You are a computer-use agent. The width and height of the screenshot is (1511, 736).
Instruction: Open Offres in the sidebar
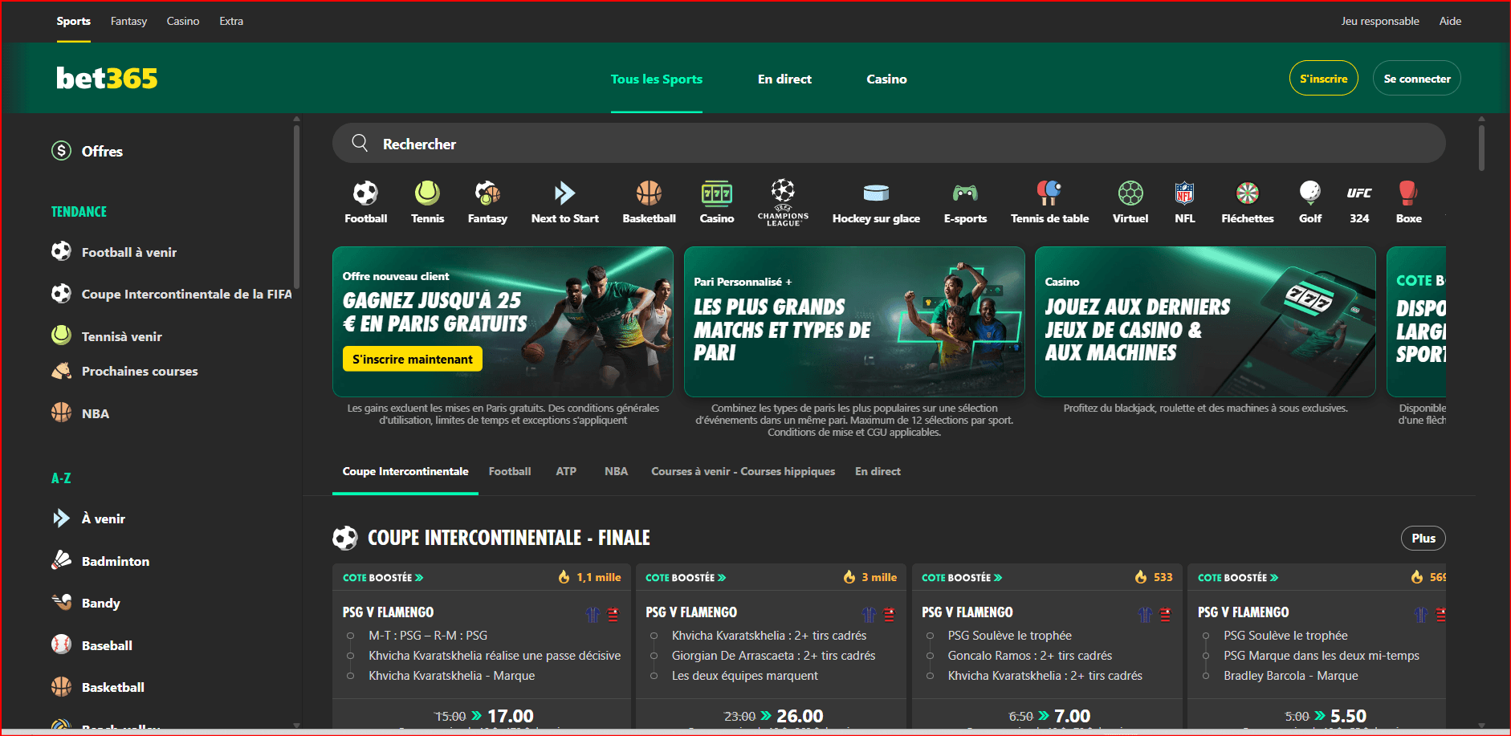(x=102, y=151)
